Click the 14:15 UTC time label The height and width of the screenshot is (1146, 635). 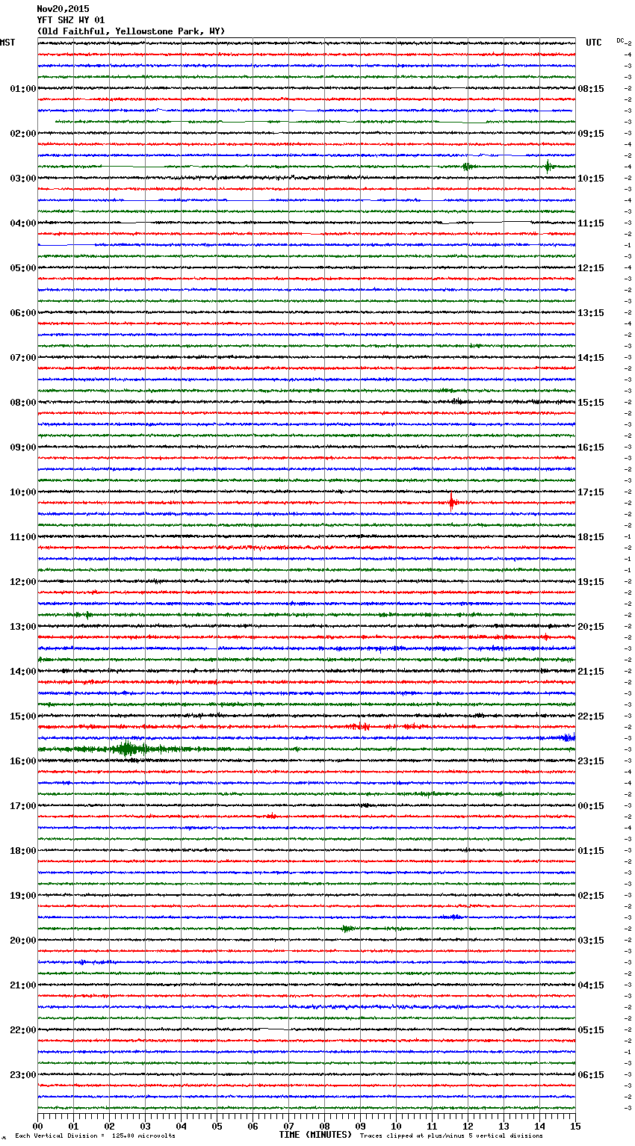tap(591, 358)
